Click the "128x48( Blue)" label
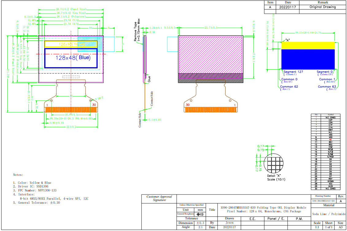The width and height of the screenshot is (347, 231). tap(73, 57)
